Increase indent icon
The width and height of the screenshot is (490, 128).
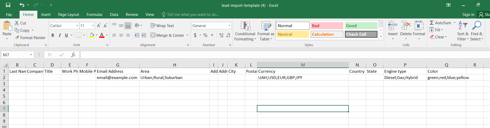pyautogui.click(x=144, y=35)
